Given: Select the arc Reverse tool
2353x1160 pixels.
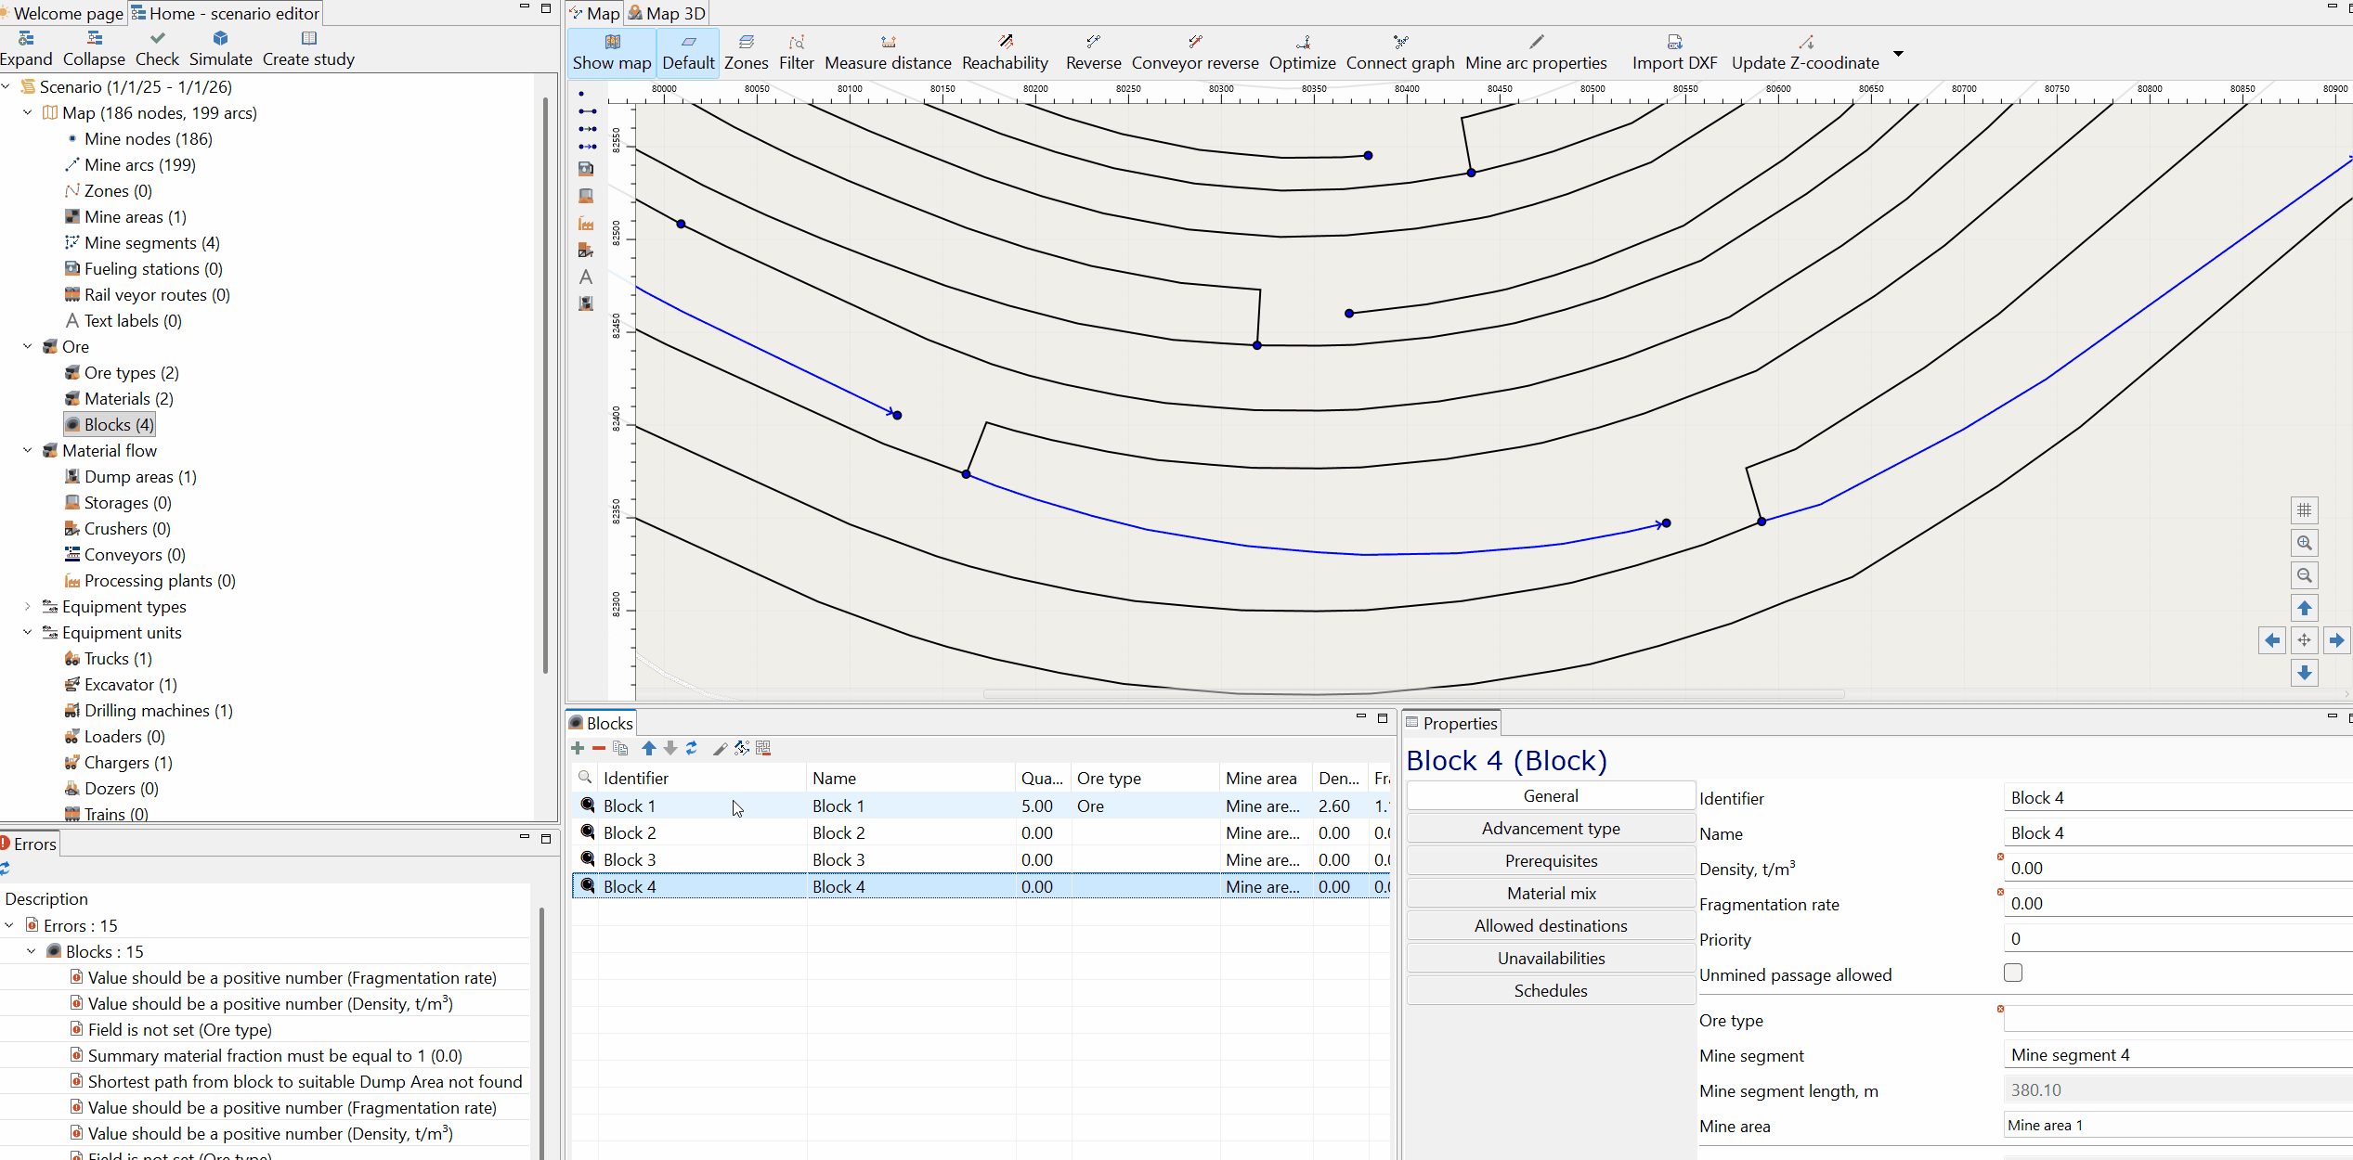Looking at the screenshot, I should [1093, 53].
